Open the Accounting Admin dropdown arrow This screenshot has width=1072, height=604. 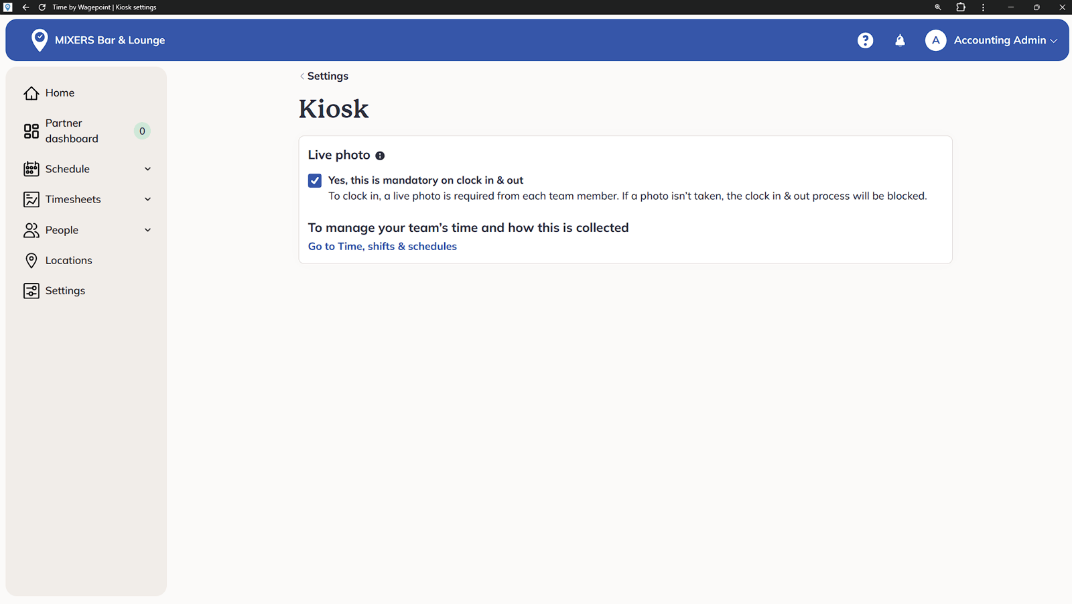coord(1054,41)
